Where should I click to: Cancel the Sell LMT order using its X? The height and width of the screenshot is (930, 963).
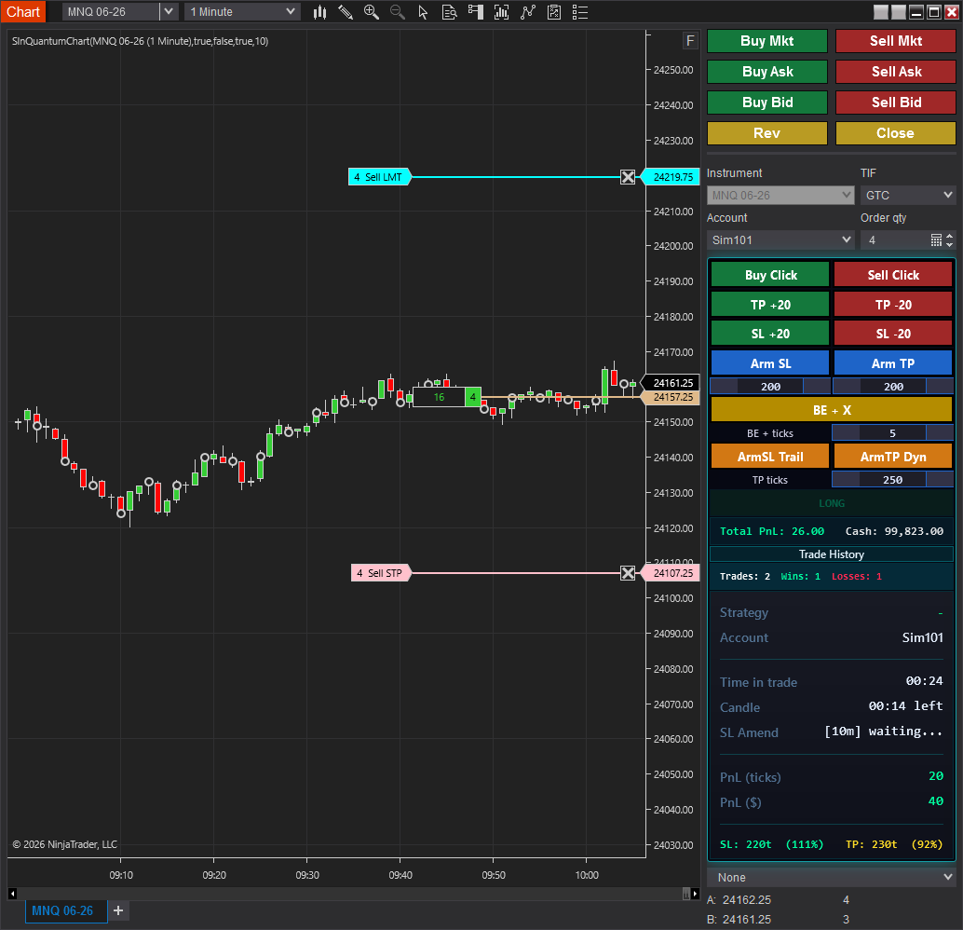628,177
